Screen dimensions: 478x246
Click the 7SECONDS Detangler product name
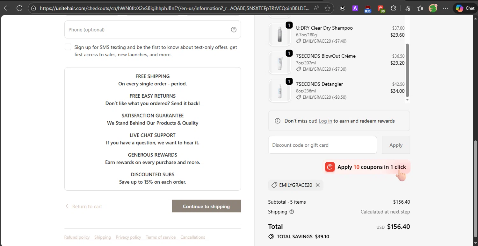click(319, 84)
